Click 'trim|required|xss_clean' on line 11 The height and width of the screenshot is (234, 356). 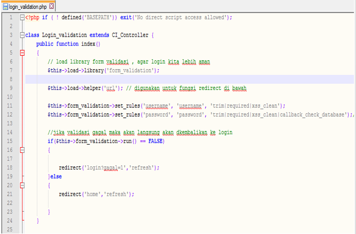point(245,106)
